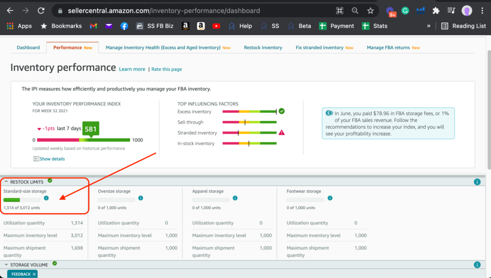
Task: Click the IPI score bar at 581
Action: [90, 140]
